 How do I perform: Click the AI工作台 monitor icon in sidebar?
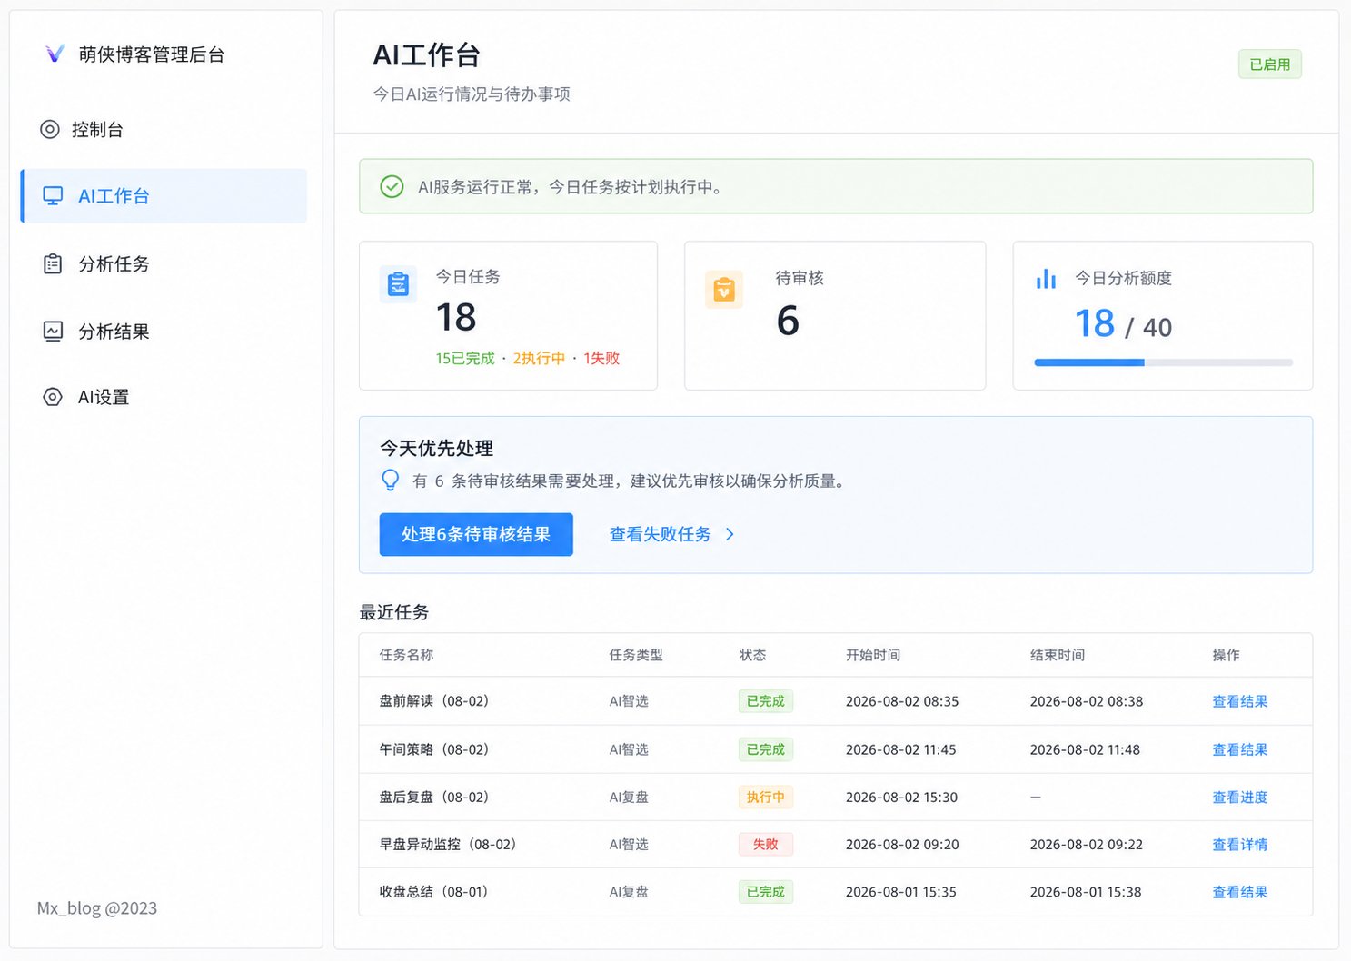click(x=53, y=195)
